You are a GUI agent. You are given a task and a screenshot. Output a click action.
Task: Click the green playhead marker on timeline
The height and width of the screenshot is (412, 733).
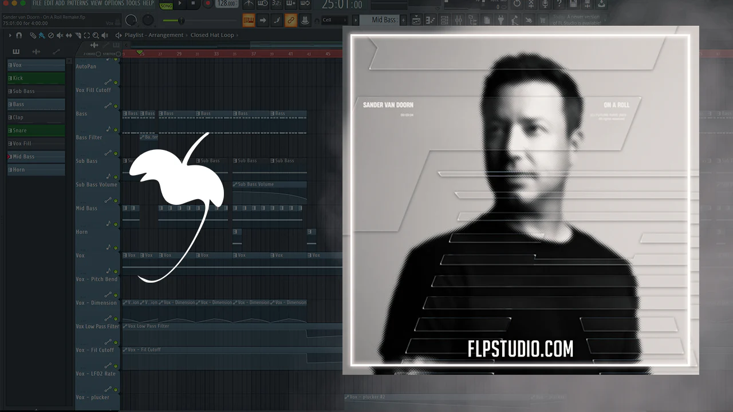139,53
